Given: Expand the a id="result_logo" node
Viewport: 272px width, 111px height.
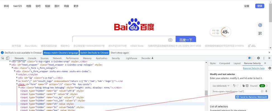Looking at the screenshot, I should (x=17, y=81).
